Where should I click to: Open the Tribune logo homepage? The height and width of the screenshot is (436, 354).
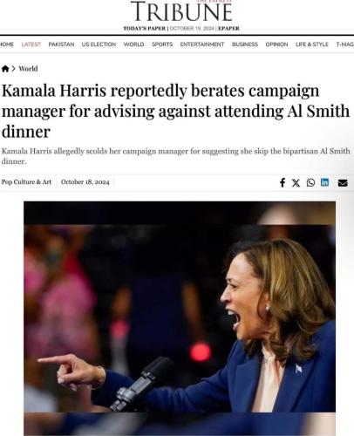tap(181, 11)
